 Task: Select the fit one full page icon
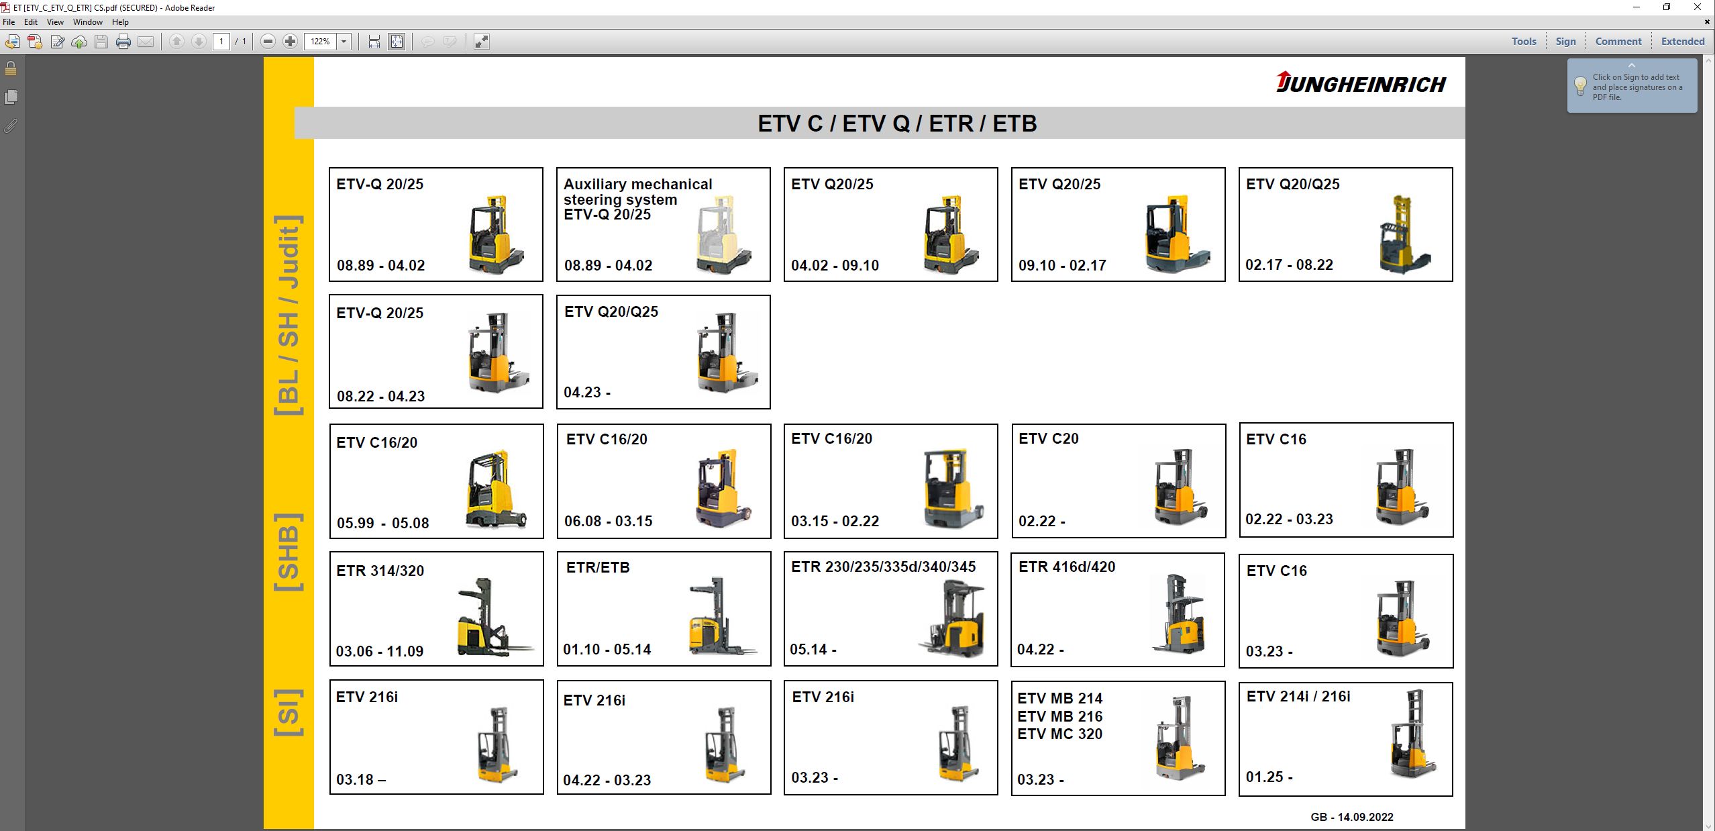397,41
